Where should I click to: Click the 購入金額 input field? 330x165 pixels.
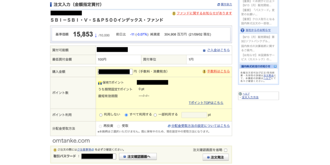115,71
